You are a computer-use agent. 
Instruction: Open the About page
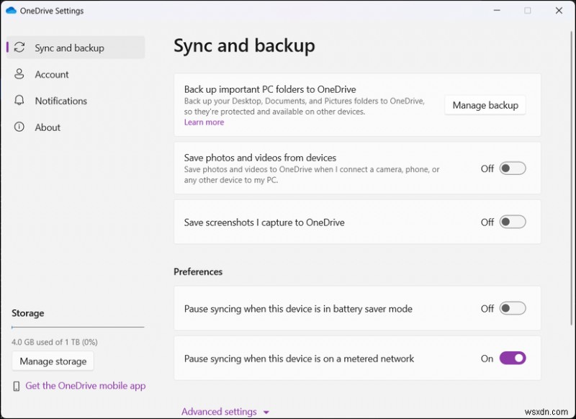click(76, 127)
